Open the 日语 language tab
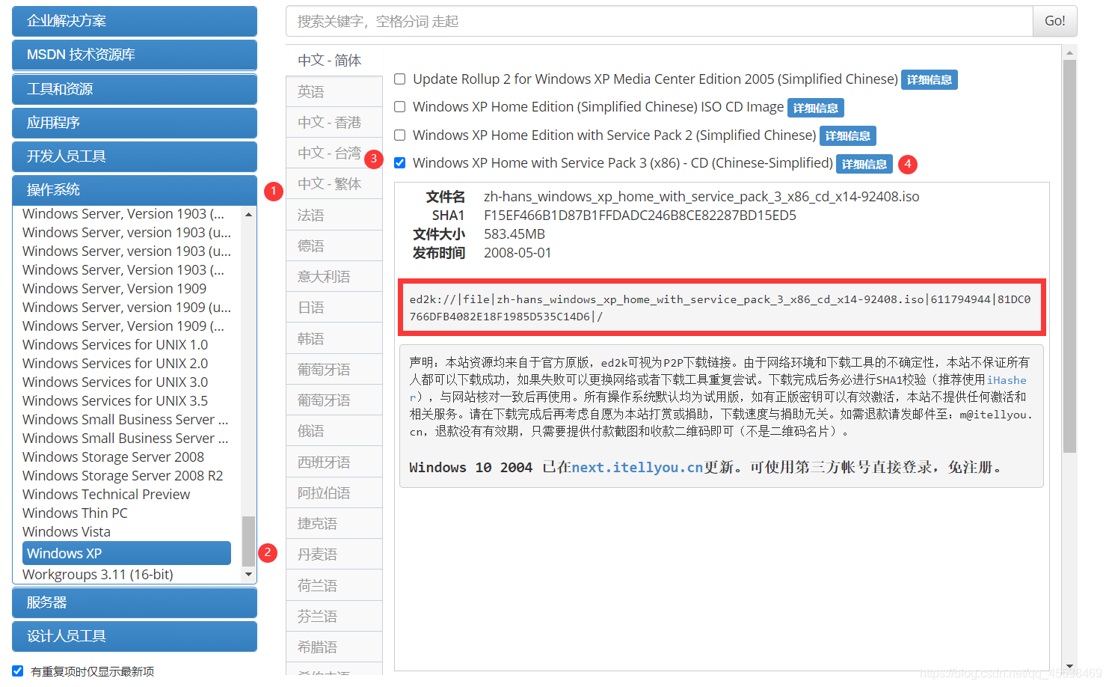This screenshot has height=687, width=1109. pos(334,308)
